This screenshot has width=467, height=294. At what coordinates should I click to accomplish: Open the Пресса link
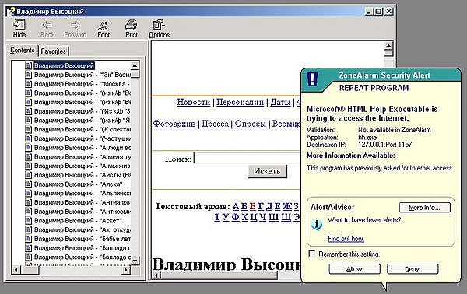(x=215, y=124)
